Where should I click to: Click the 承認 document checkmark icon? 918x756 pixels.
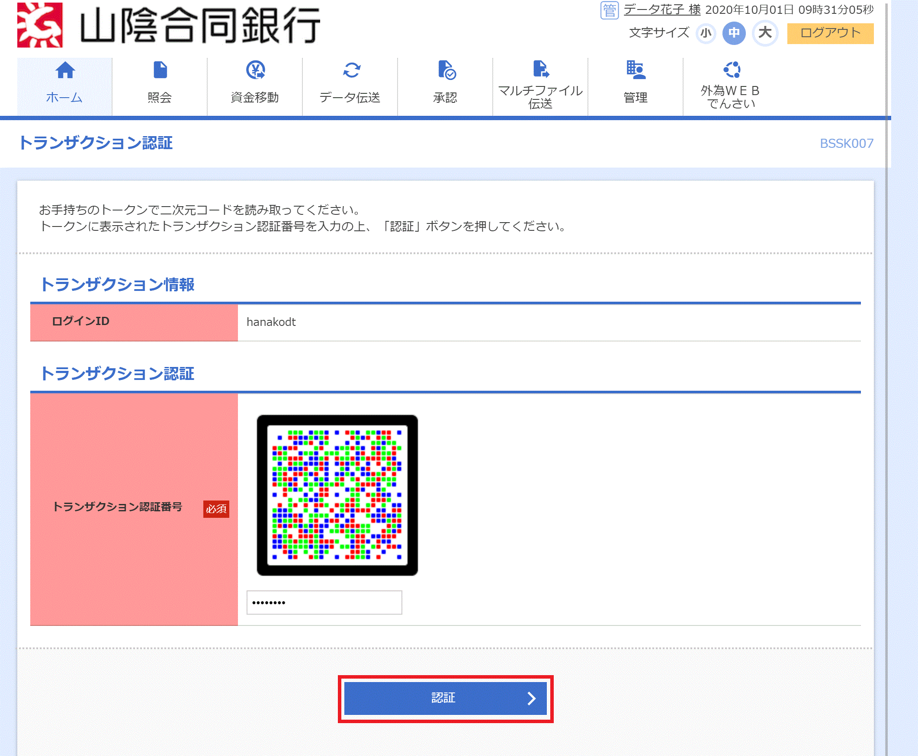[446, 70]
